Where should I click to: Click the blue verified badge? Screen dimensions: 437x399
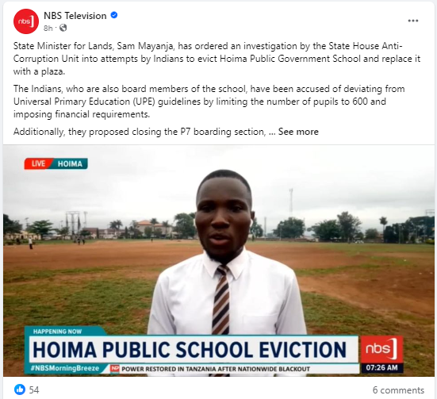[x=114, y=15]
